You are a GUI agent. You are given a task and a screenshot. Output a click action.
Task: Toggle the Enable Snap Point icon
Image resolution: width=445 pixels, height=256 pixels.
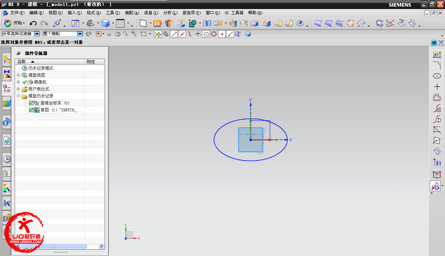158,34
